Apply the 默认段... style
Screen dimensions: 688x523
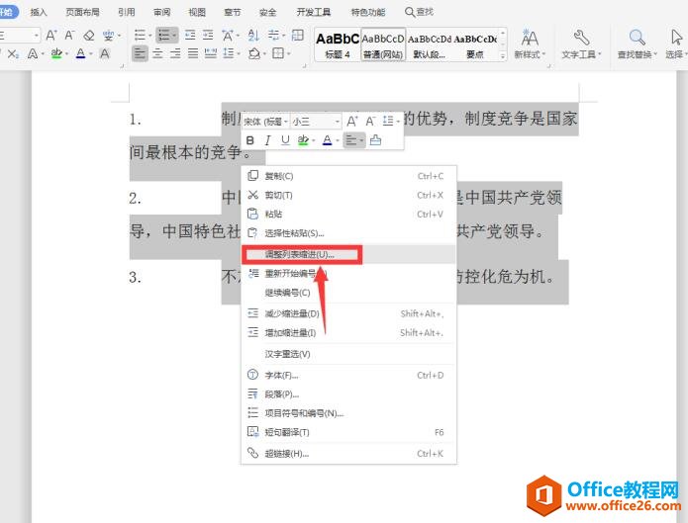tap(429, 44)
